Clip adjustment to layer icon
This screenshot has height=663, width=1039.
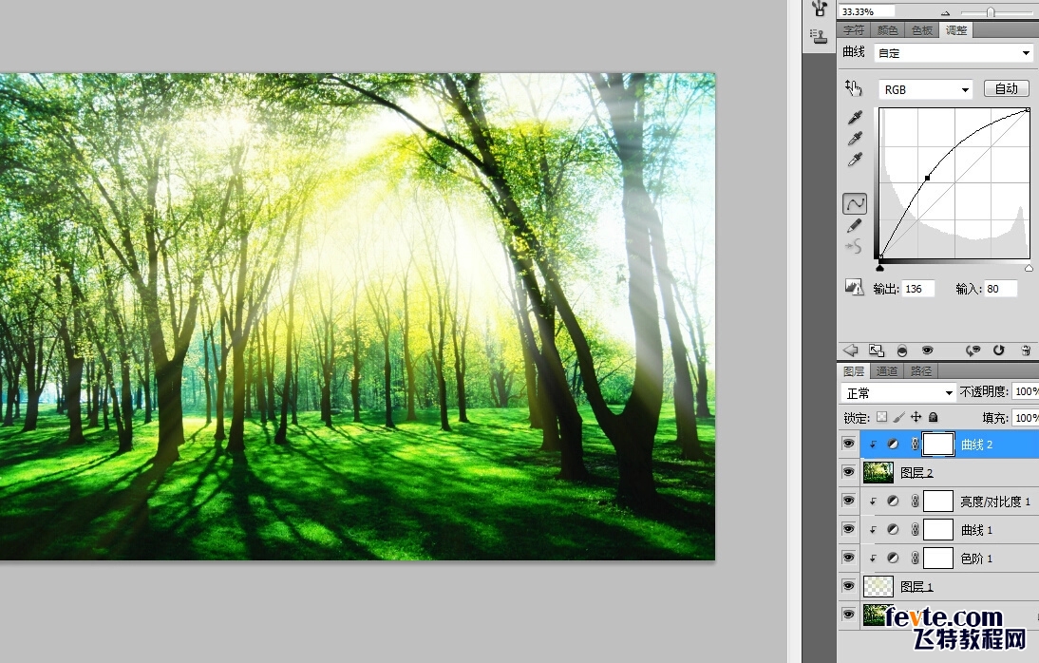click(902, 350)
